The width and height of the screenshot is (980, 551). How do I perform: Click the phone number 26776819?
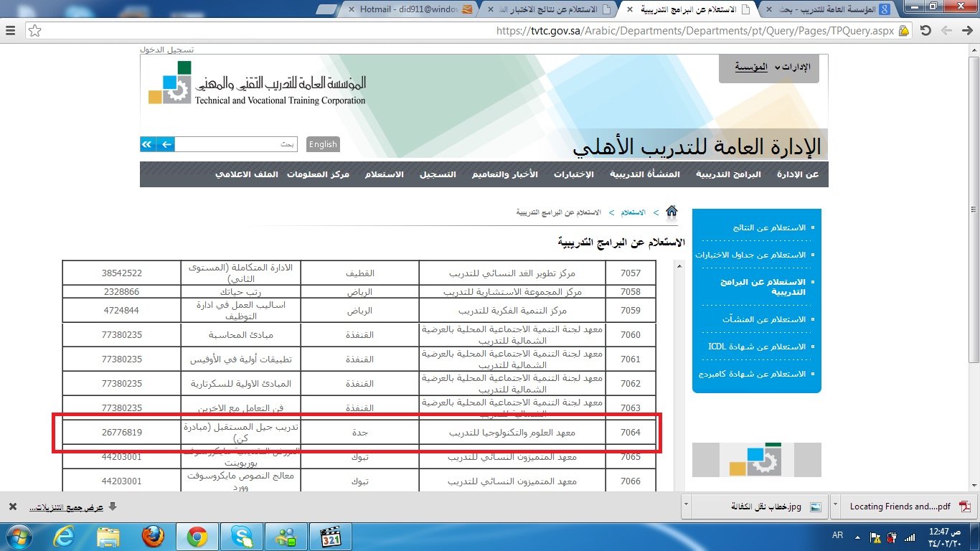[x=122, y=433]
